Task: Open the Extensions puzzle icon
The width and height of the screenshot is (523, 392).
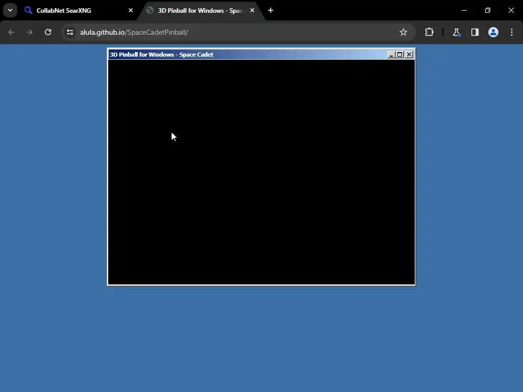Action: [429, 32]
